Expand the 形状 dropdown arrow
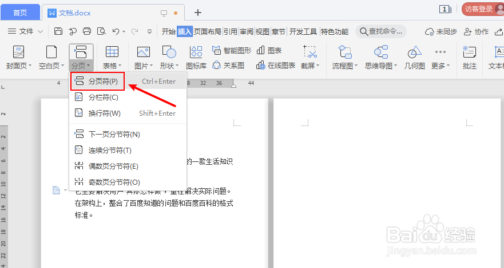Screen dimensions: 504x268 tap(177, 66)
